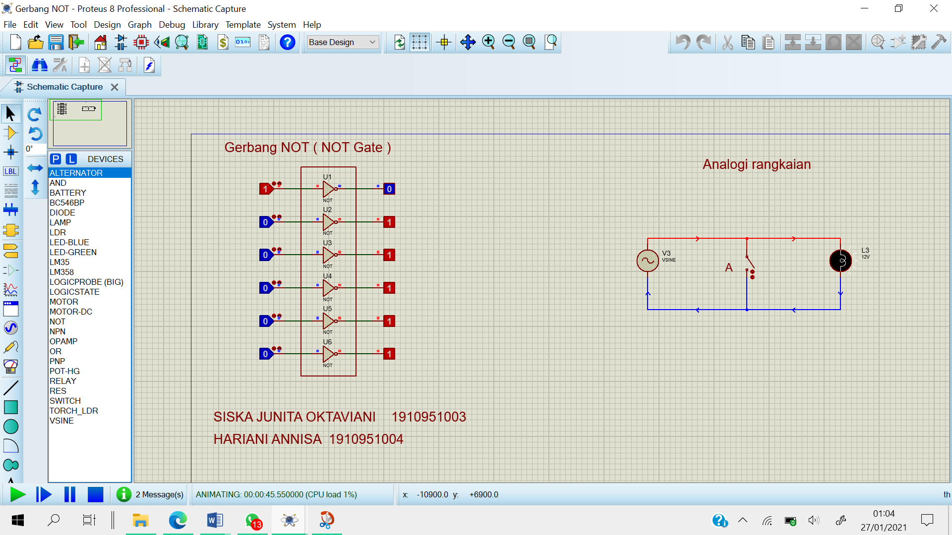
Task: Pick devices with the P button
Action: coord(56,159)
